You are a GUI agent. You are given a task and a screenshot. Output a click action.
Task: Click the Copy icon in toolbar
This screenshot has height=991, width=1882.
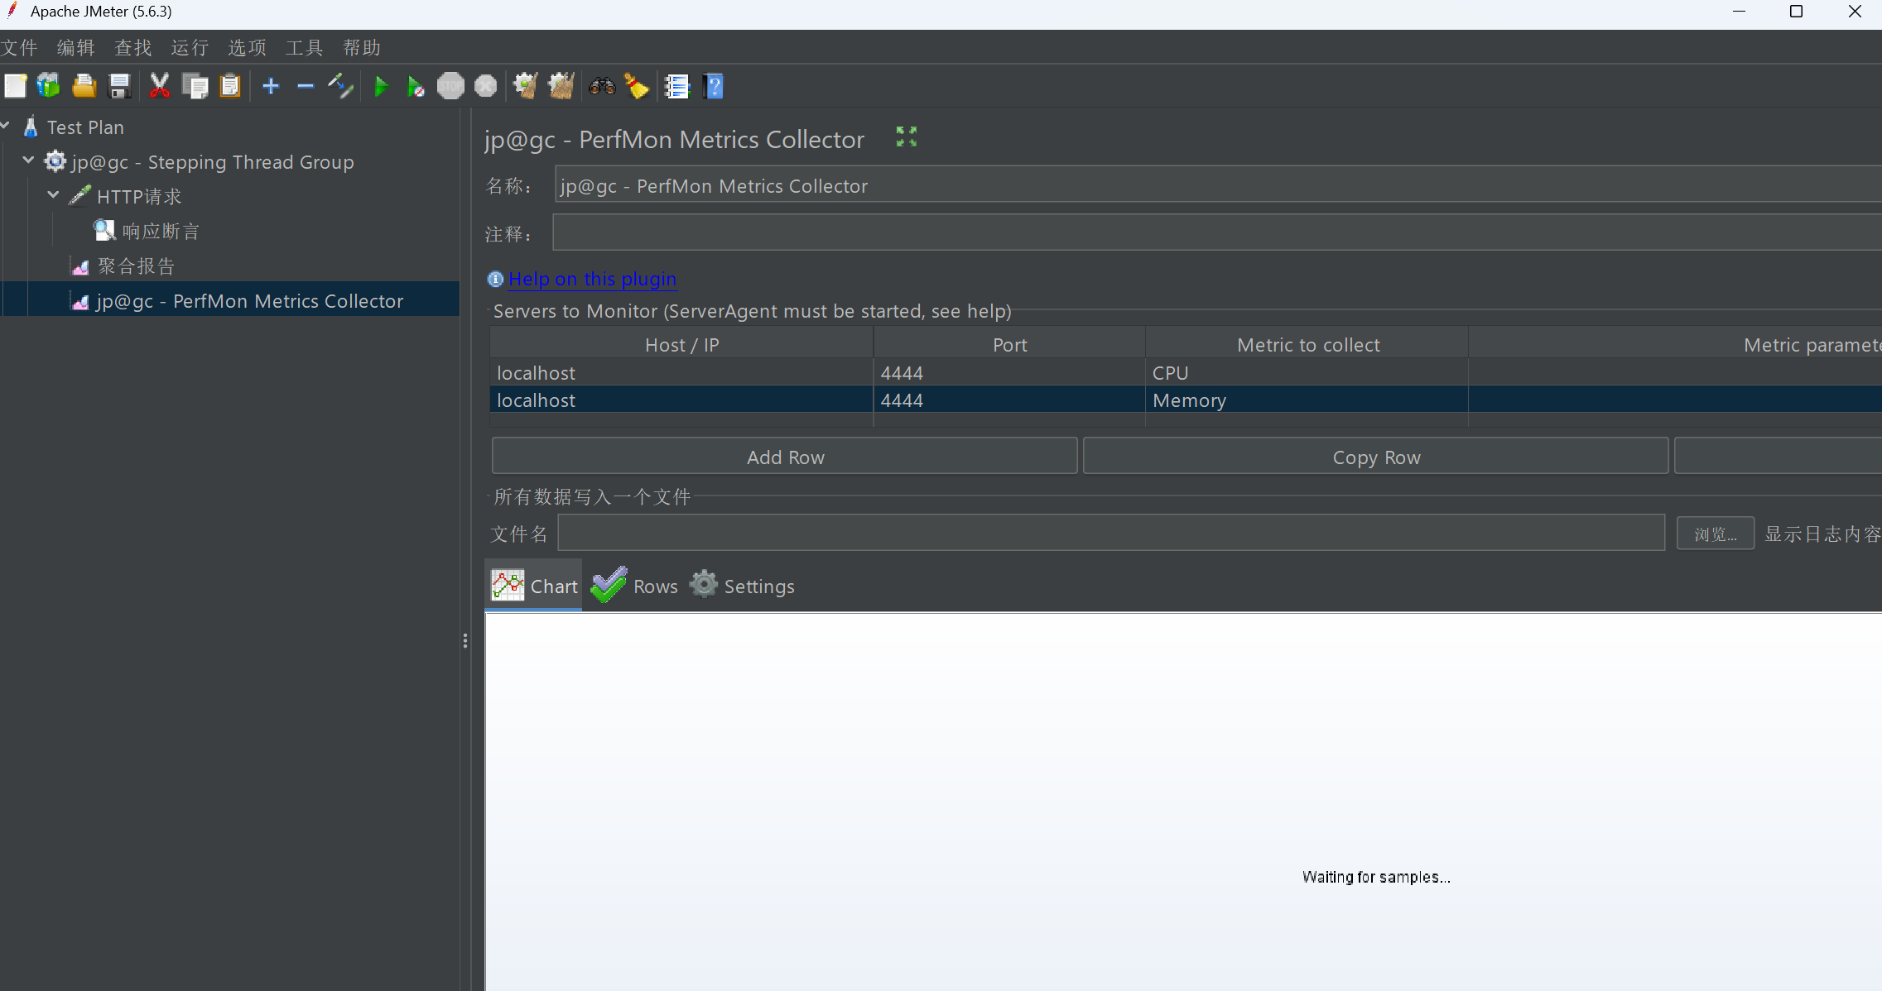tap(195, 86)
